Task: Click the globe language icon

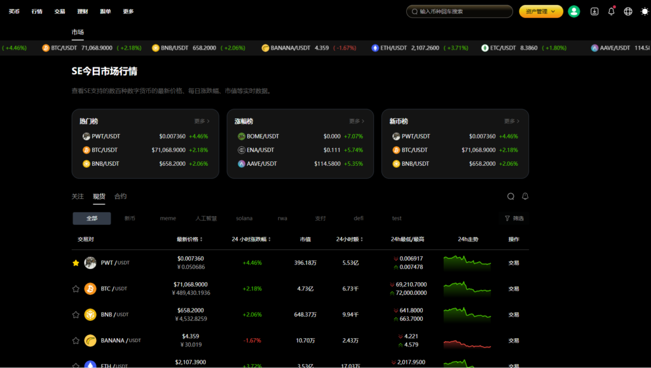Action: click(628, 11)
